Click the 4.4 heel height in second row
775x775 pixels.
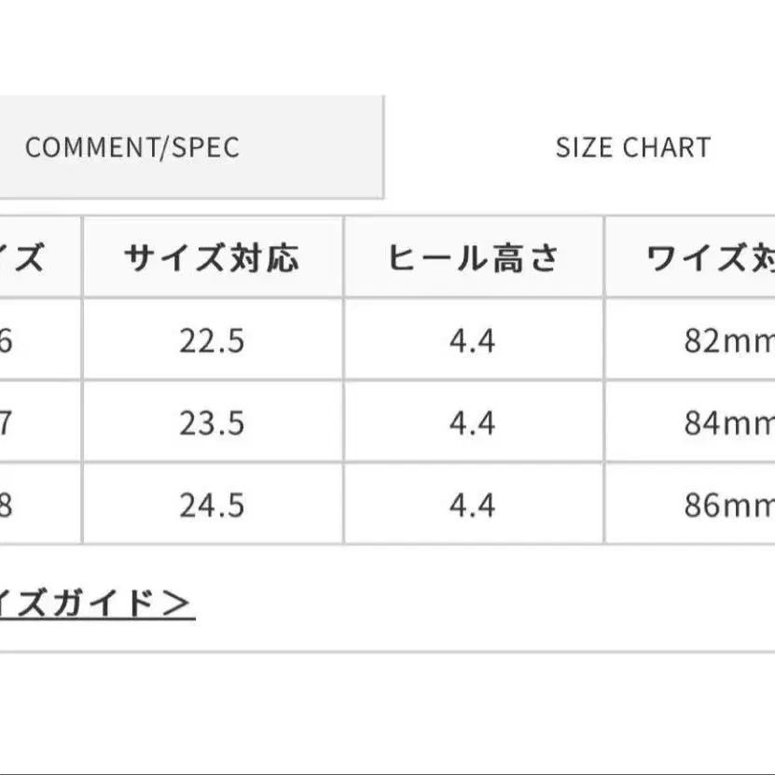pos(472,422)
